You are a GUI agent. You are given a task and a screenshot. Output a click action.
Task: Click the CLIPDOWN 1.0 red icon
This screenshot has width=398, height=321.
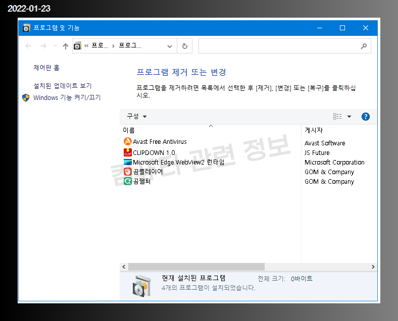point(128,152)
